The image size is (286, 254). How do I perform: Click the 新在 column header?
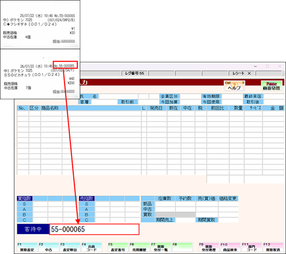tap(174, 108)
